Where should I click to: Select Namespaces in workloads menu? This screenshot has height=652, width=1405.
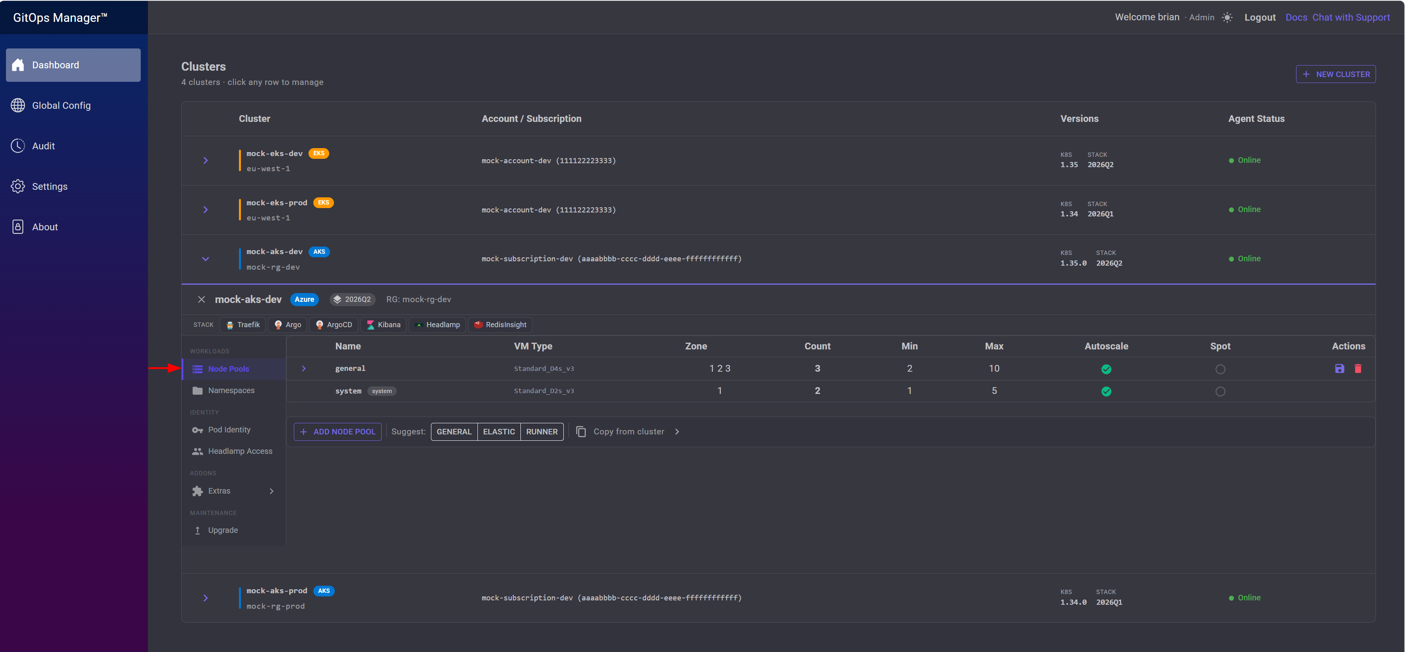(234, 391)
